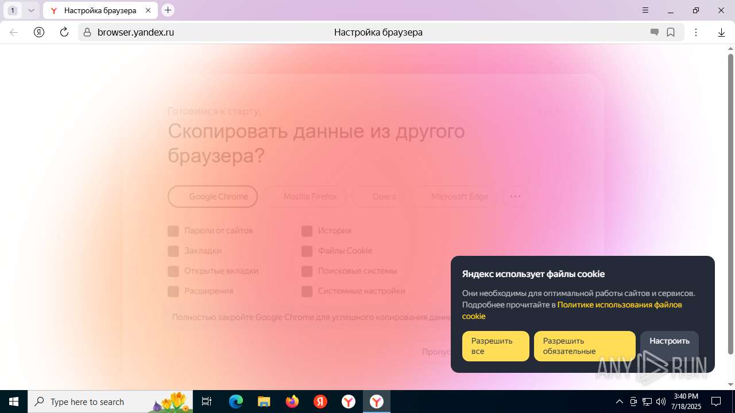Launch Microsoft Edge from taskbar
This screenshot has width=735, height=413.
click(236, 402)
